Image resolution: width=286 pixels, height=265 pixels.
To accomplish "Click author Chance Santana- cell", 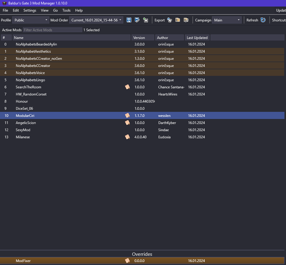I will 171,87.
